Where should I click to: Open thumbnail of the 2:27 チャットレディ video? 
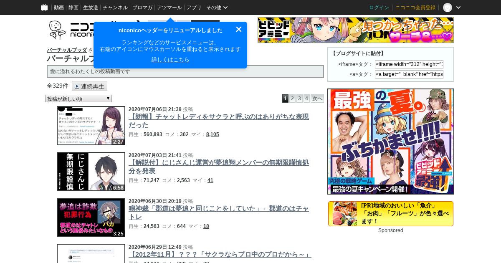click(91, 126)
